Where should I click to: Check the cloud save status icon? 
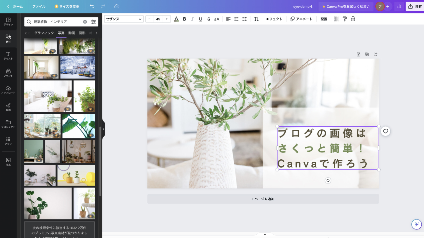pos(117,6)
